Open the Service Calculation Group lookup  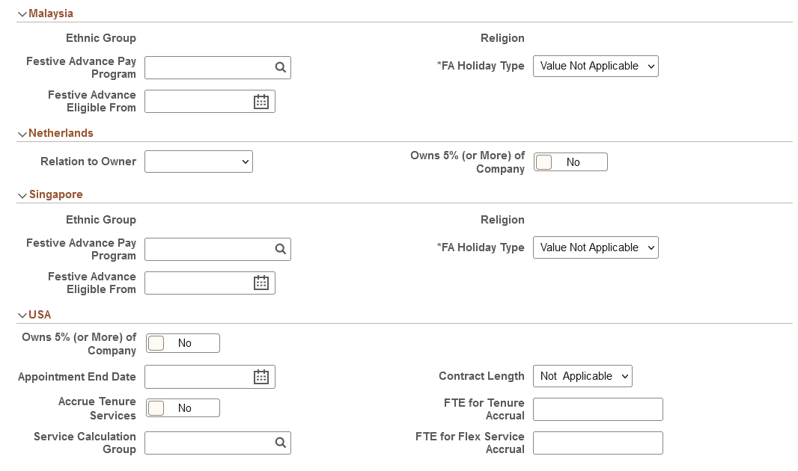pyautogui.click(x=281, y=443)
